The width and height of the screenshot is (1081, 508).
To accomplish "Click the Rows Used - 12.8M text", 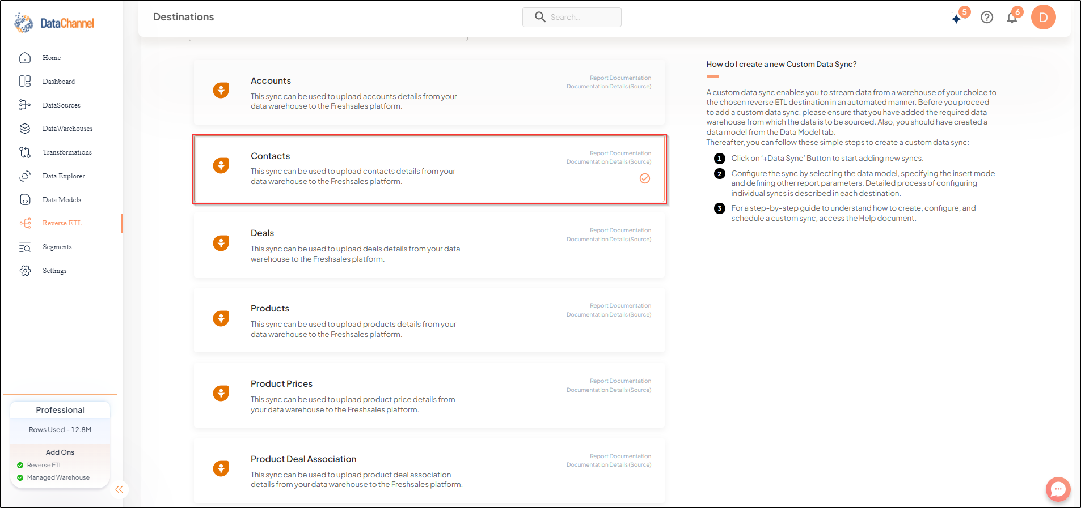I will coord(60,430).
